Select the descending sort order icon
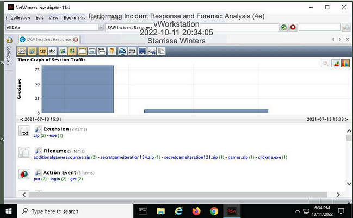Viewport: 353px width, 218px height. [72, 52]
